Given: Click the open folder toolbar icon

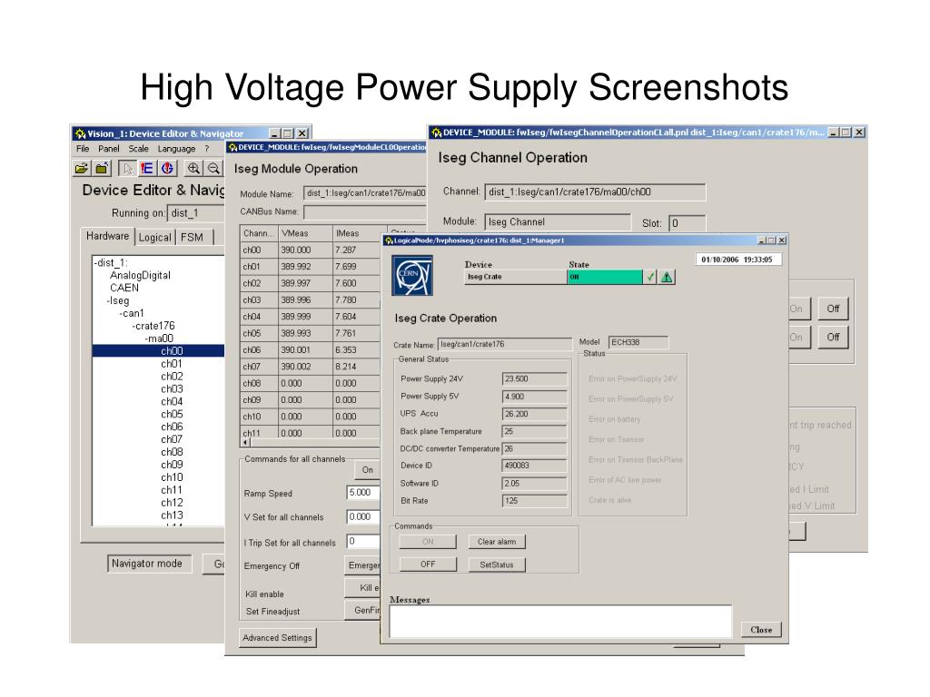Looking at the screenshot, I should tap(81, 168).
